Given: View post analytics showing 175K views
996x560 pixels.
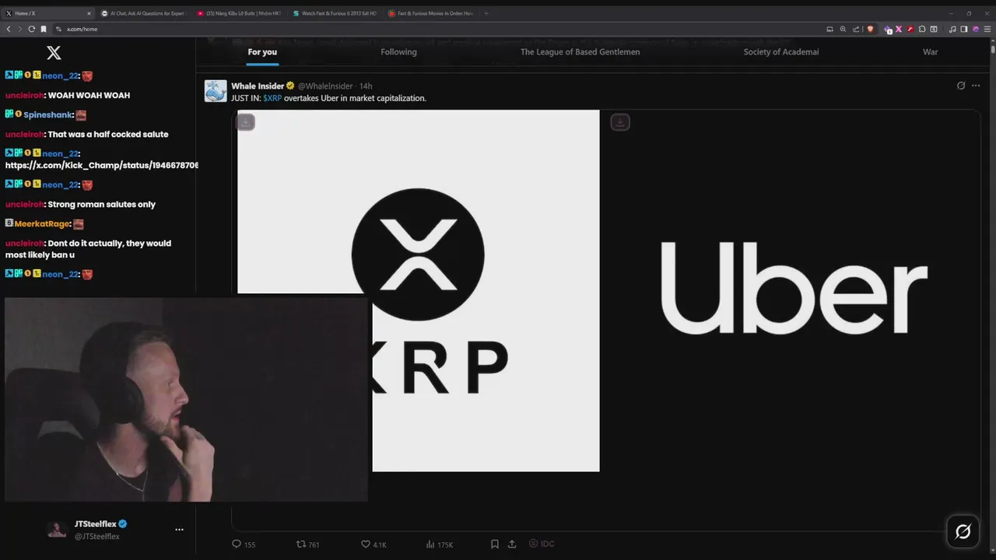Looking at the screenshot, I should click(x=440, y=544).
